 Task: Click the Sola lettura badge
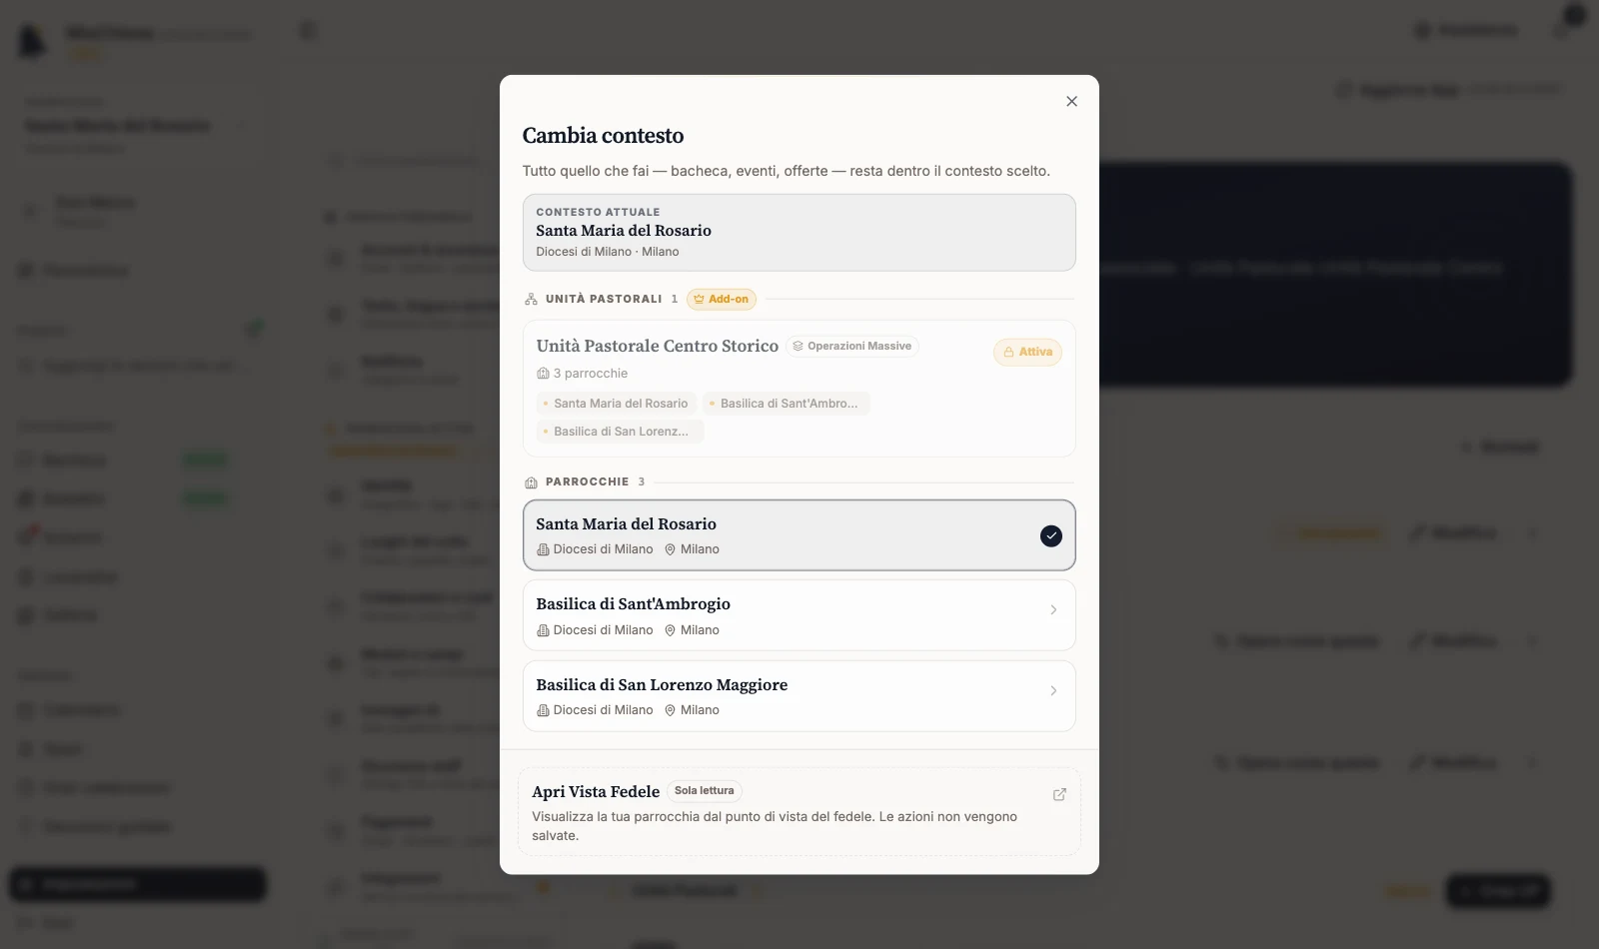[x=705, y=791]
